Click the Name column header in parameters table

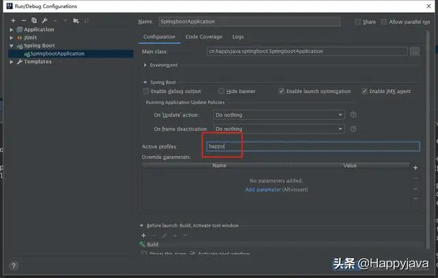pos(219,166)
